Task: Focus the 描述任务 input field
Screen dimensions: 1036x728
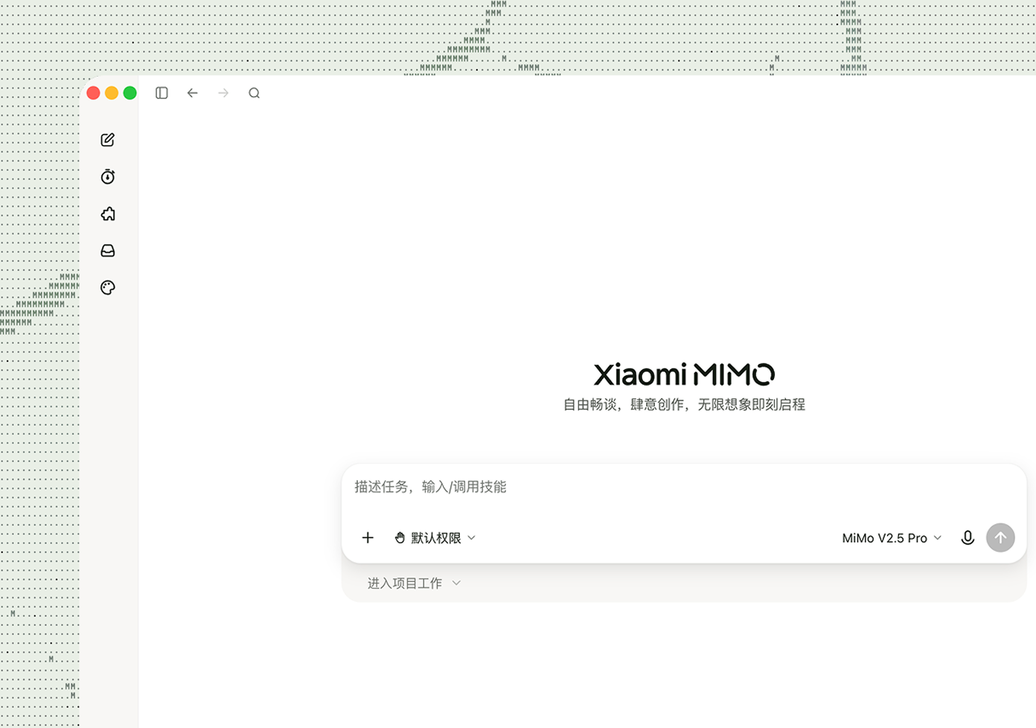Action: point(684,487)
